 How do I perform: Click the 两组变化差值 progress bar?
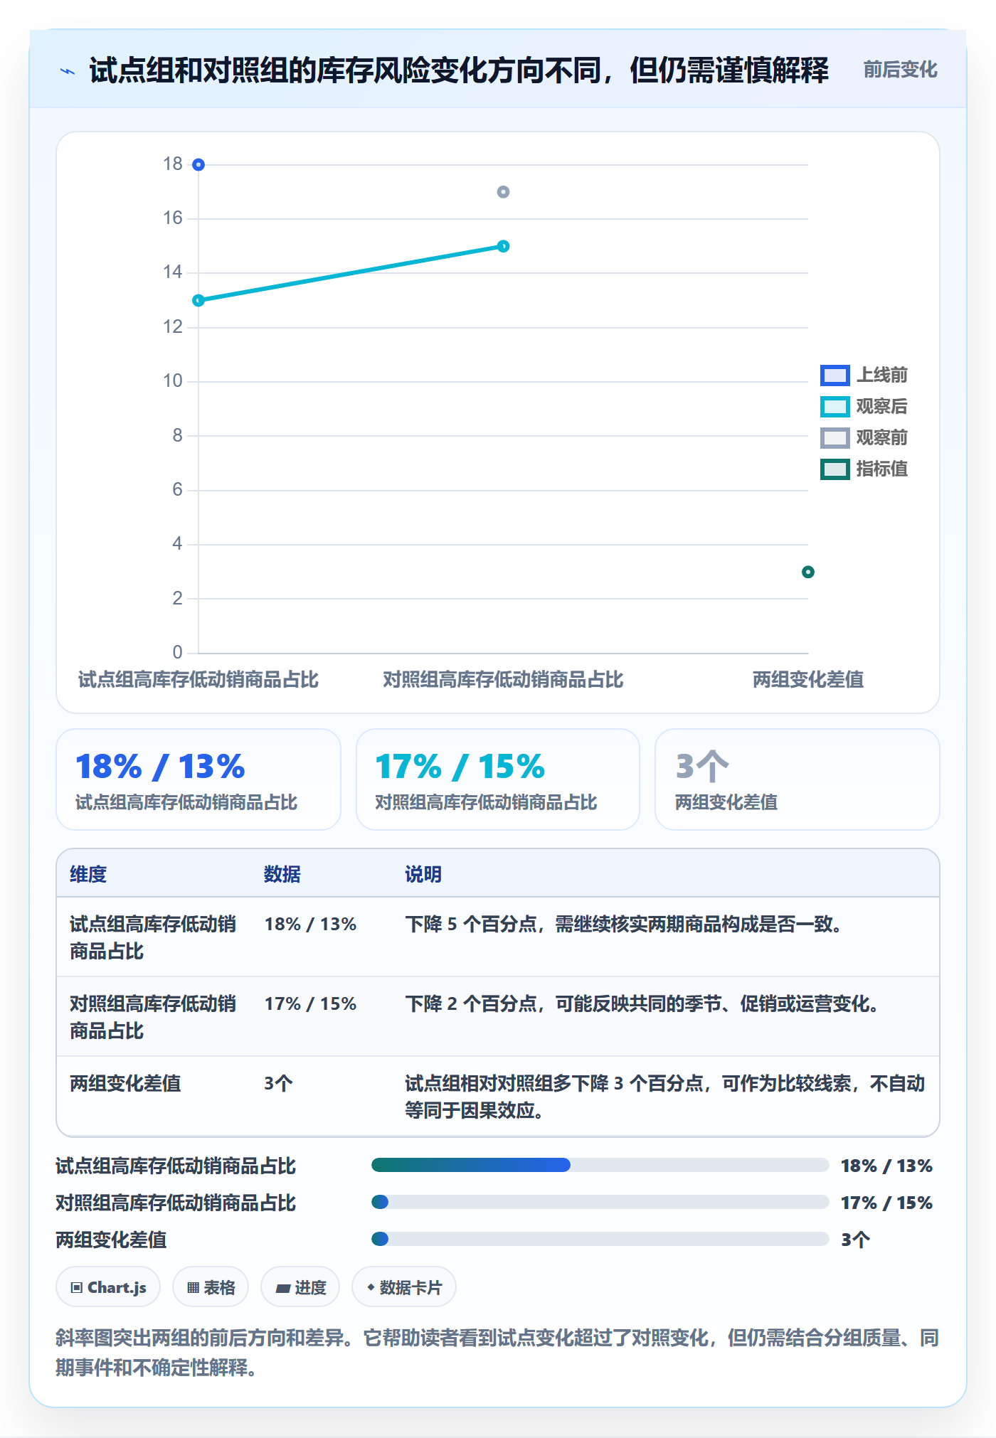(600, 1239)
